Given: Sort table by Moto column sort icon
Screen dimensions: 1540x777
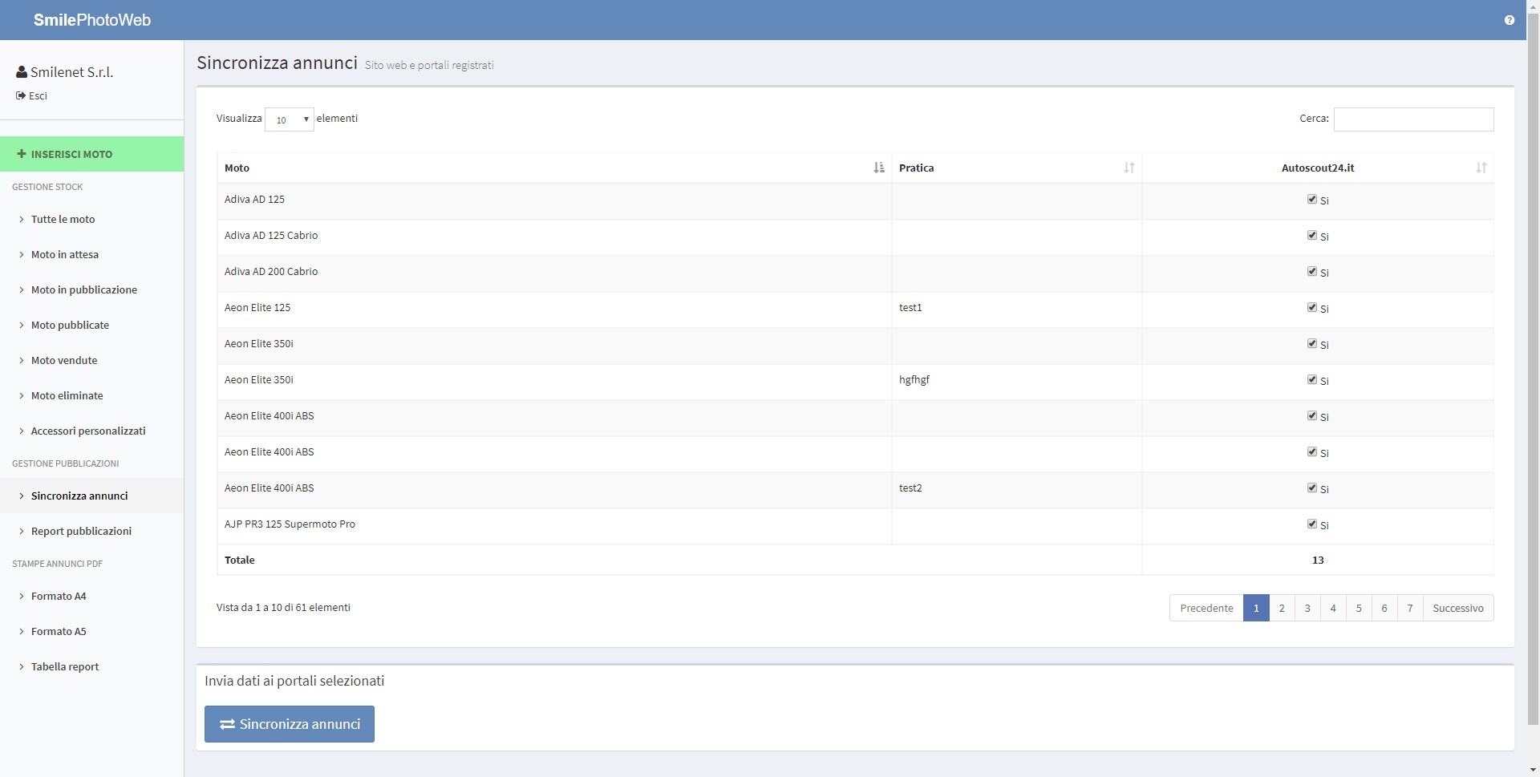Looking at the screenshot, I should (x=879, y=168).
